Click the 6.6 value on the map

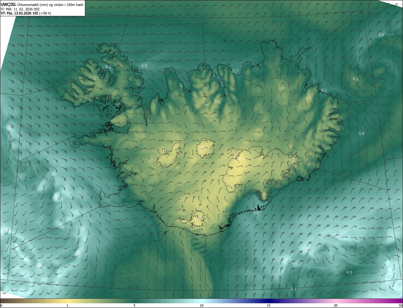point(381,35)
